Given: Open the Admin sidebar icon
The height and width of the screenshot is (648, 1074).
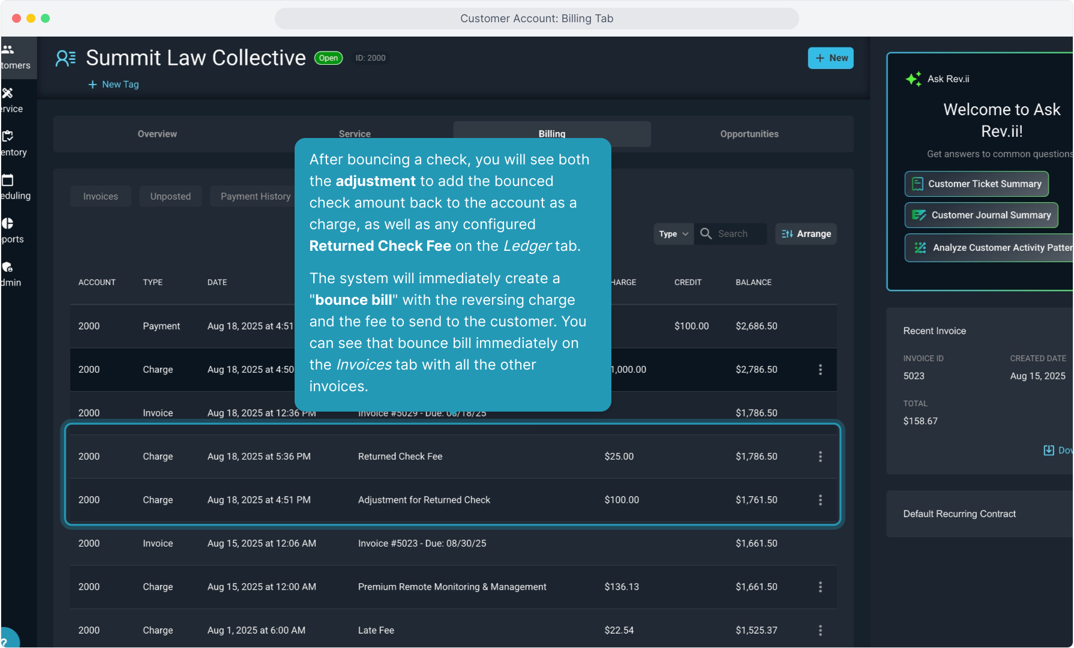Looking at the screenshot, I should [8, 267].
